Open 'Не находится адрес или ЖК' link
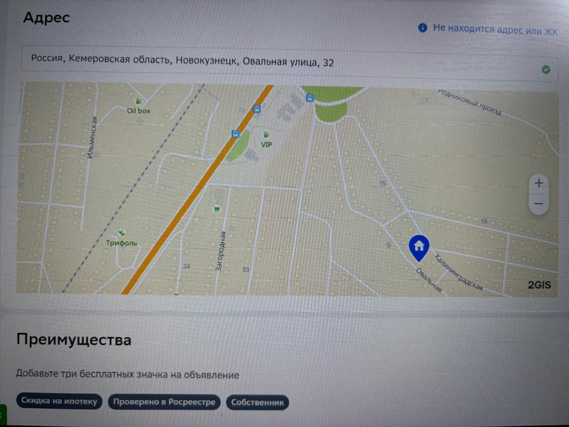 coord(495,30)
